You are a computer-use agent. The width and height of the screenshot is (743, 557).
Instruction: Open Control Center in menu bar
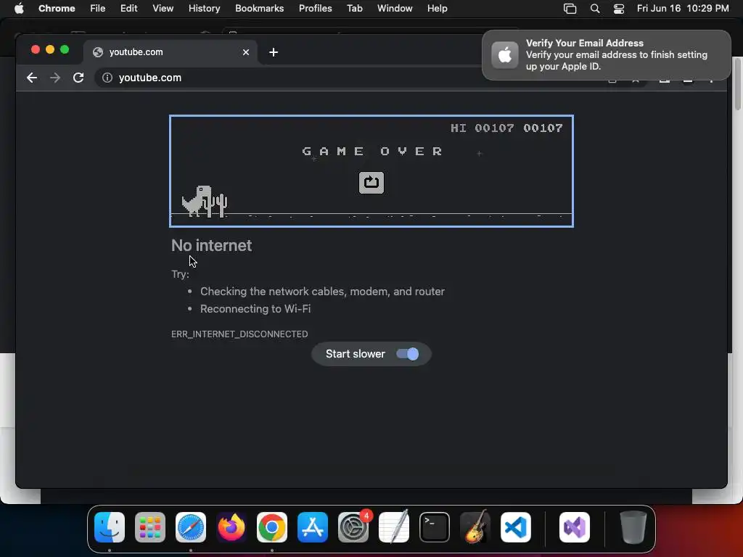[x=619, y=8]
